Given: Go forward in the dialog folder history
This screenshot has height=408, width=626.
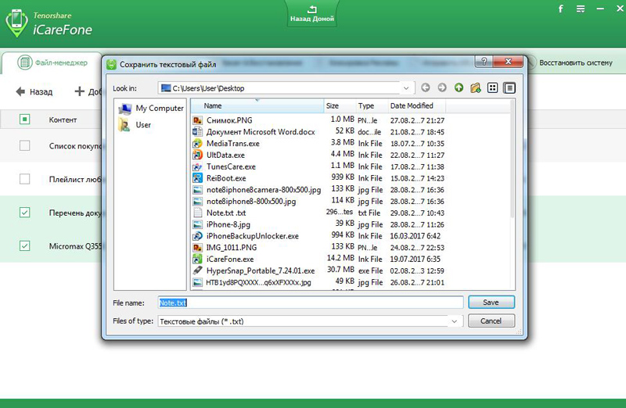Looking at the screenshot, I should (x=442, y=88).
